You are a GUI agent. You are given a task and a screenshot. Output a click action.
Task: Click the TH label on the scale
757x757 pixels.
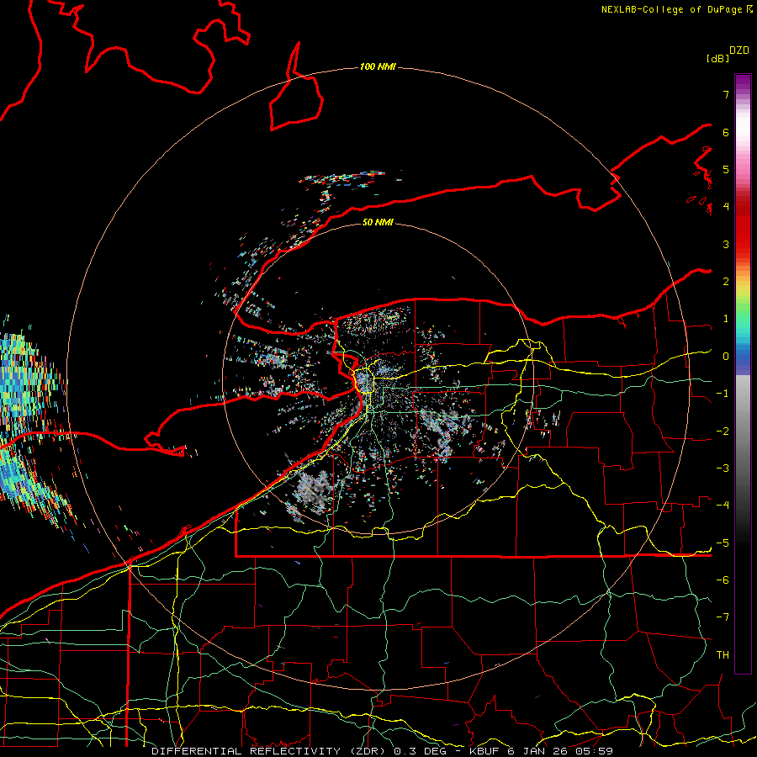[723, 655]
